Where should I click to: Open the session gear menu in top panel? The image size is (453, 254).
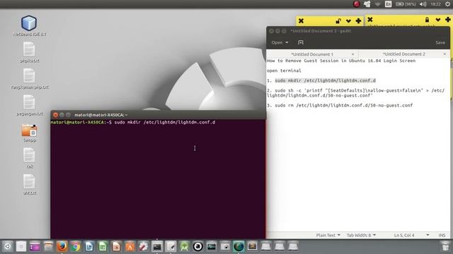pos(447,4)
